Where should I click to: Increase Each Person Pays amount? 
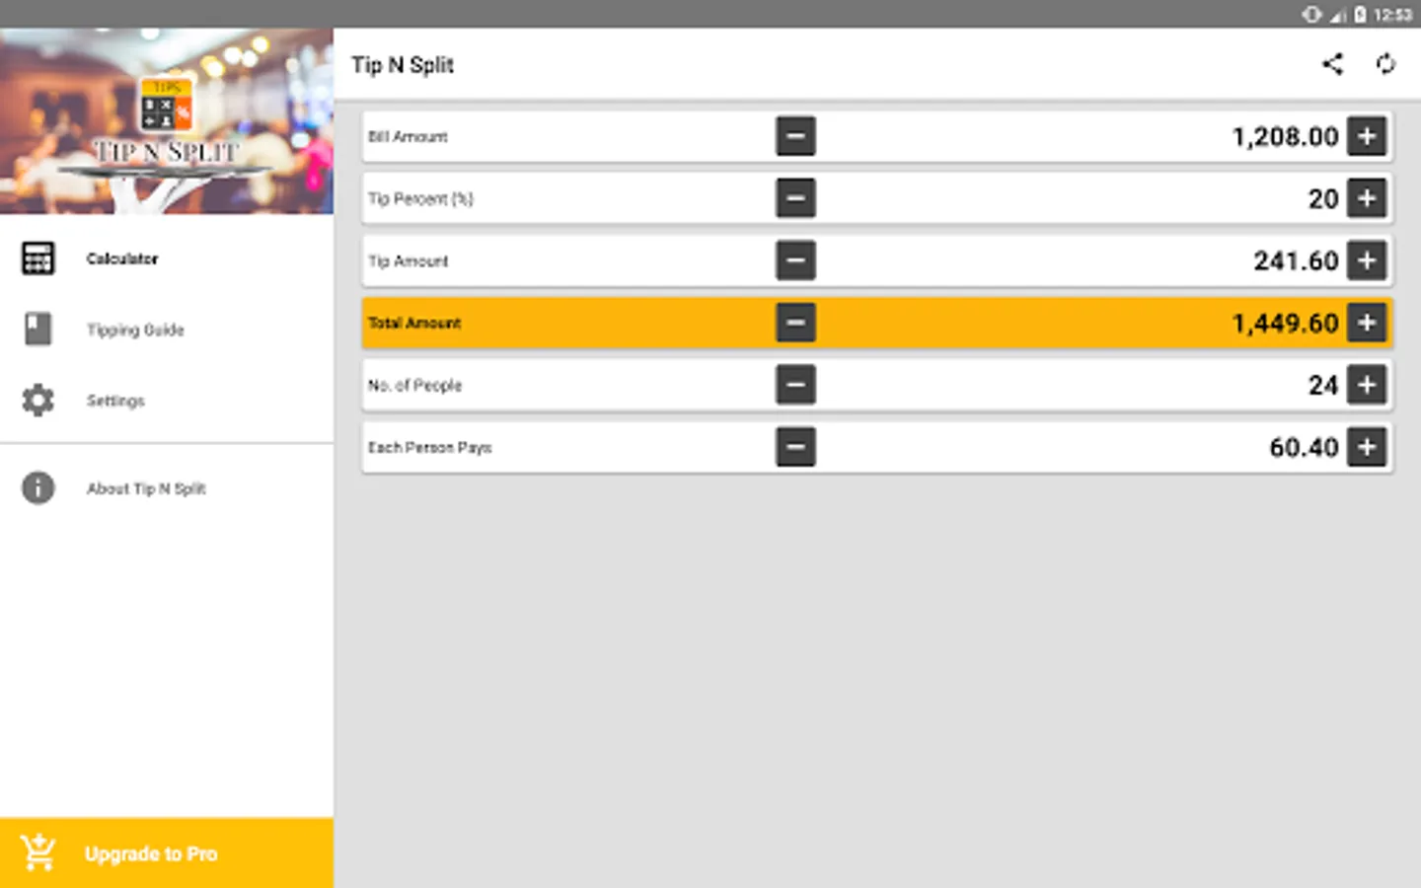click(1367, 447)
